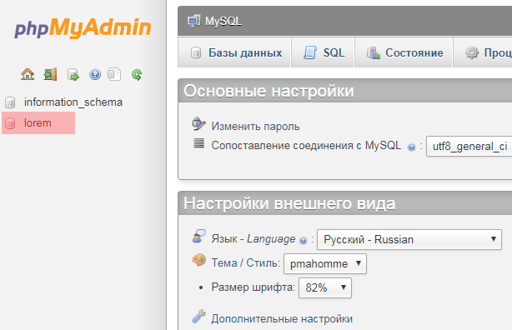Open help icon next to Language
This screenshot has height=330, width=512.
click(303, 241)
